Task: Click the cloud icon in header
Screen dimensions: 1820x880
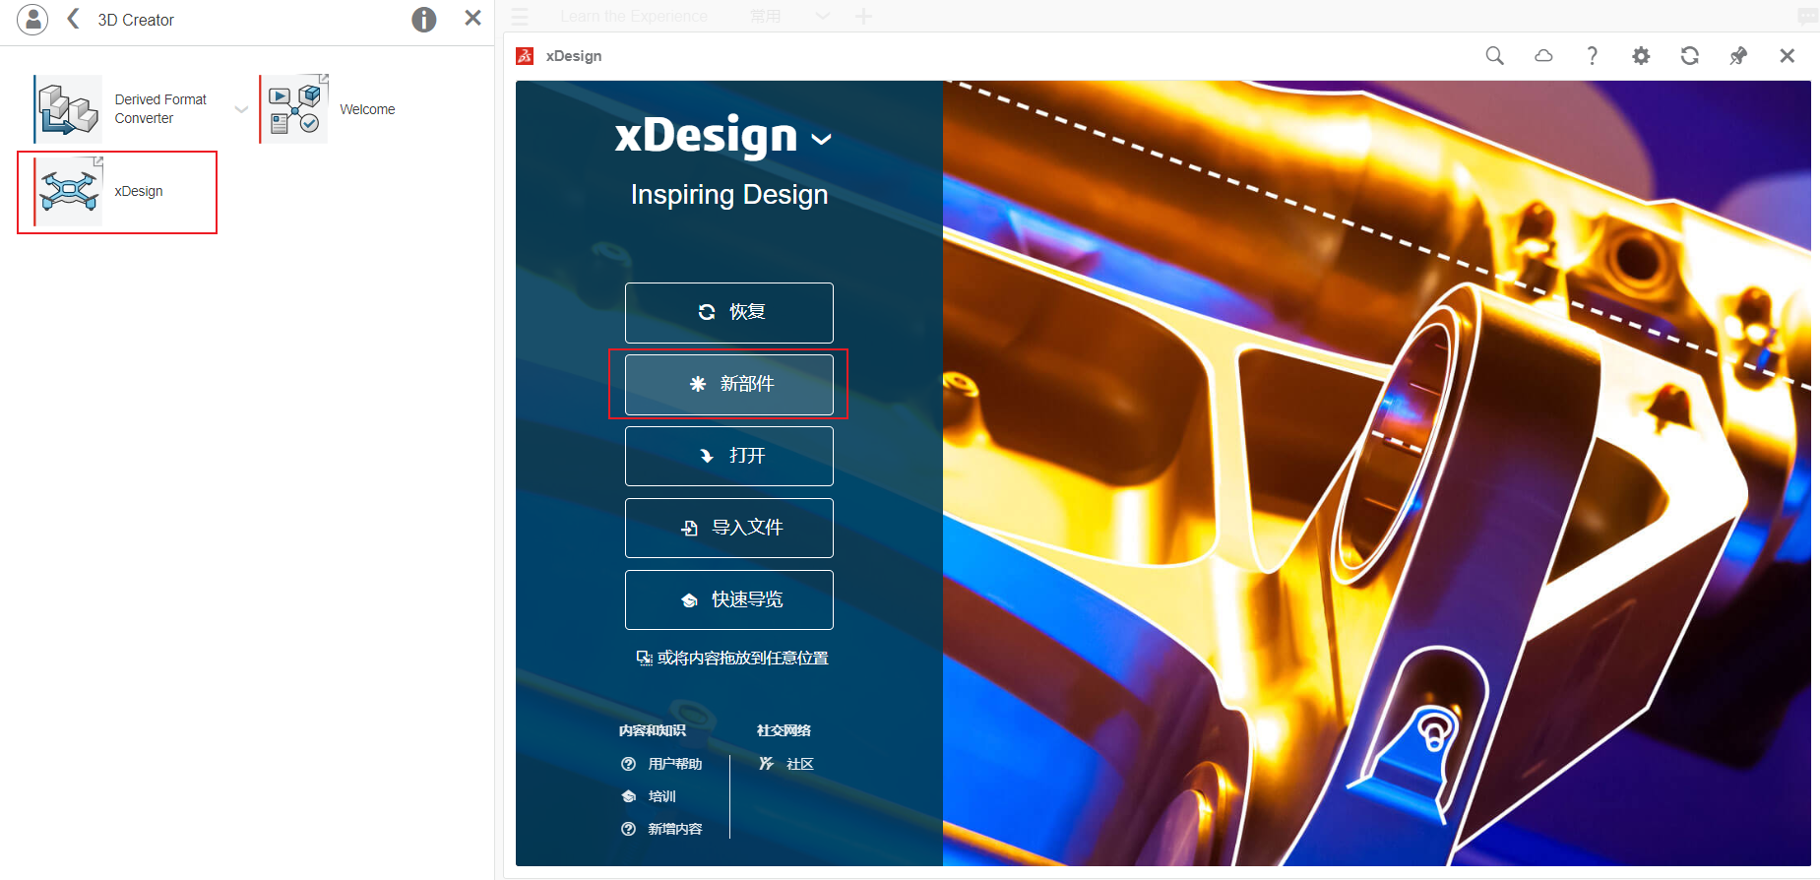Action: (x=1543, y=56)
